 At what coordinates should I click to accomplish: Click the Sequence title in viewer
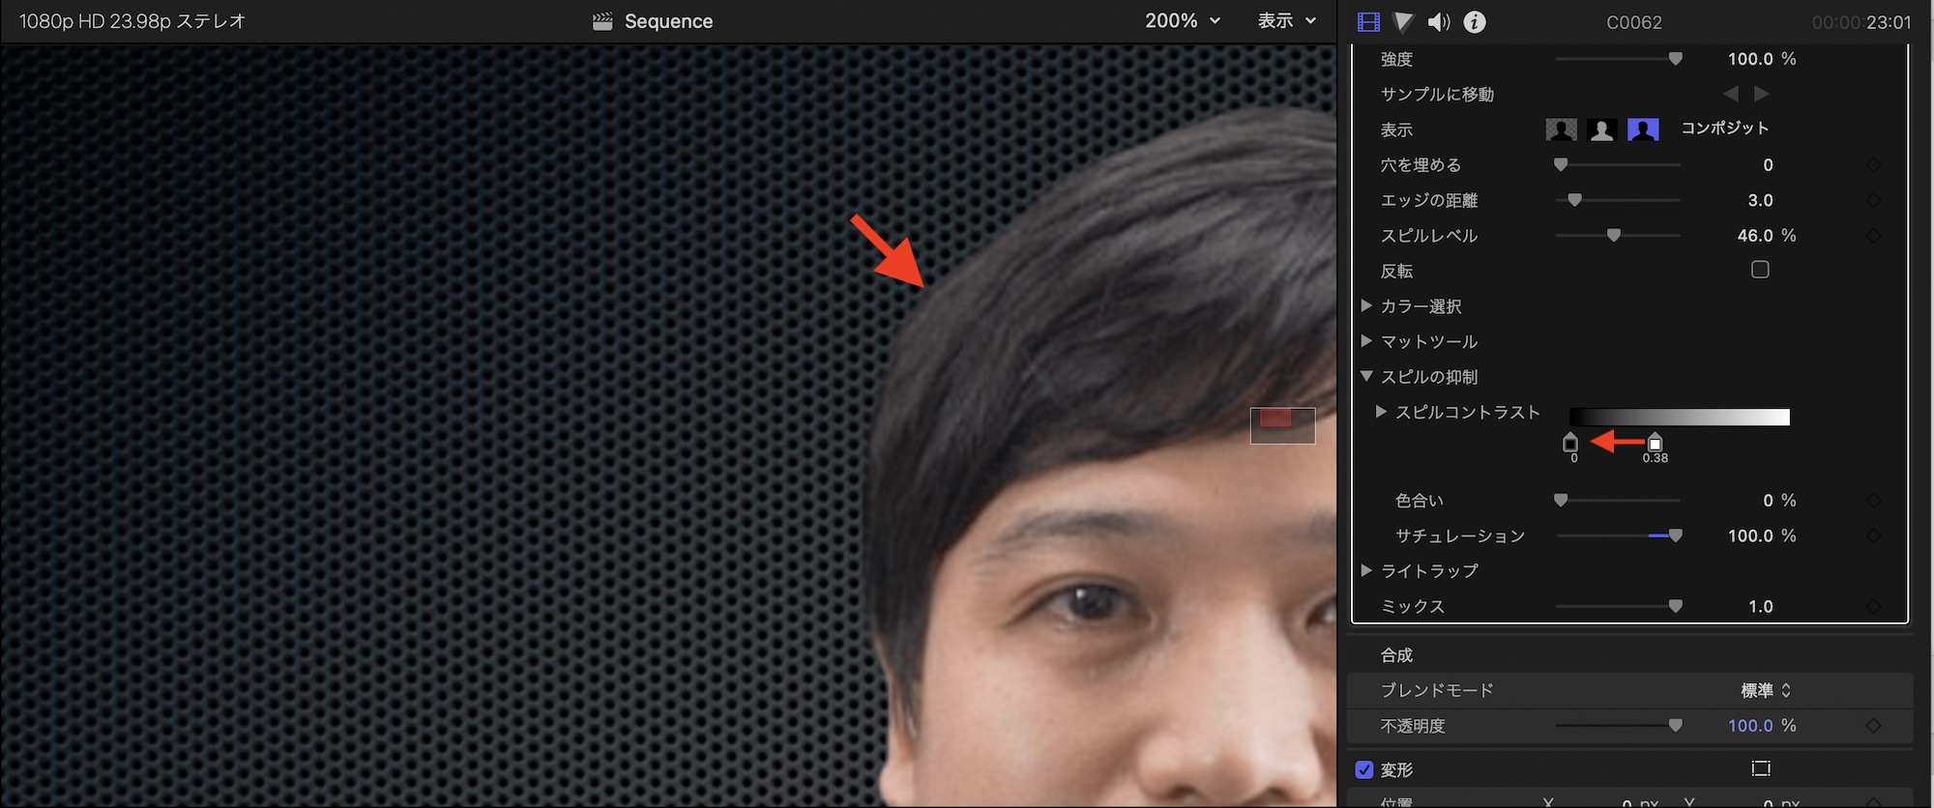(668, 21)
